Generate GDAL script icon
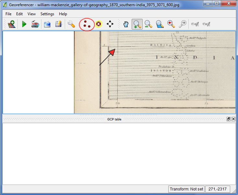238x195 pixels. 35,24
